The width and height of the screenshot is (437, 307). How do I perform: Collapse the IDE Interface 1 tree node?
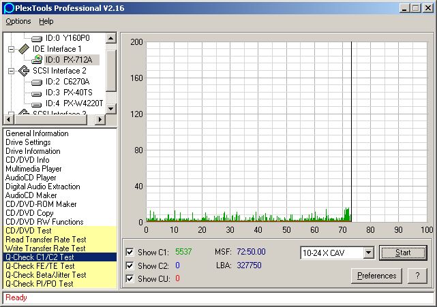coord(11,49)
